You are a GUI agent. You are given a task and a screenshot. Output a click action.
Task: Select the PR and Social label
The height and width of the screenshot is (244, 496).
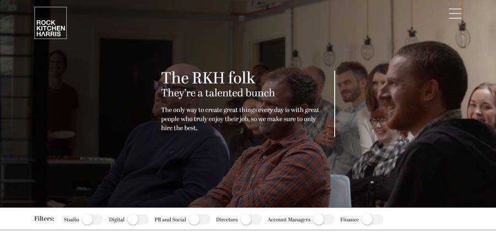pos(170,220)
